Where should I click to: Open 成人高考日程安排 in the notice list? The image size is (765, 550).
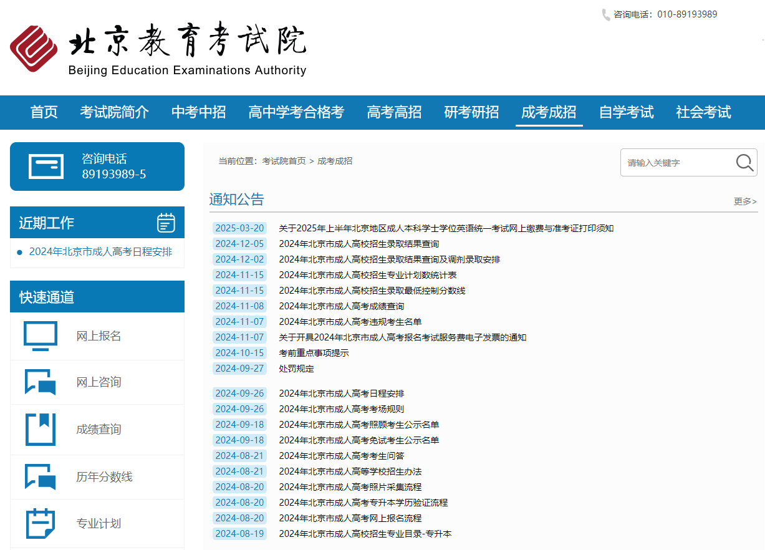pos(342,393)
